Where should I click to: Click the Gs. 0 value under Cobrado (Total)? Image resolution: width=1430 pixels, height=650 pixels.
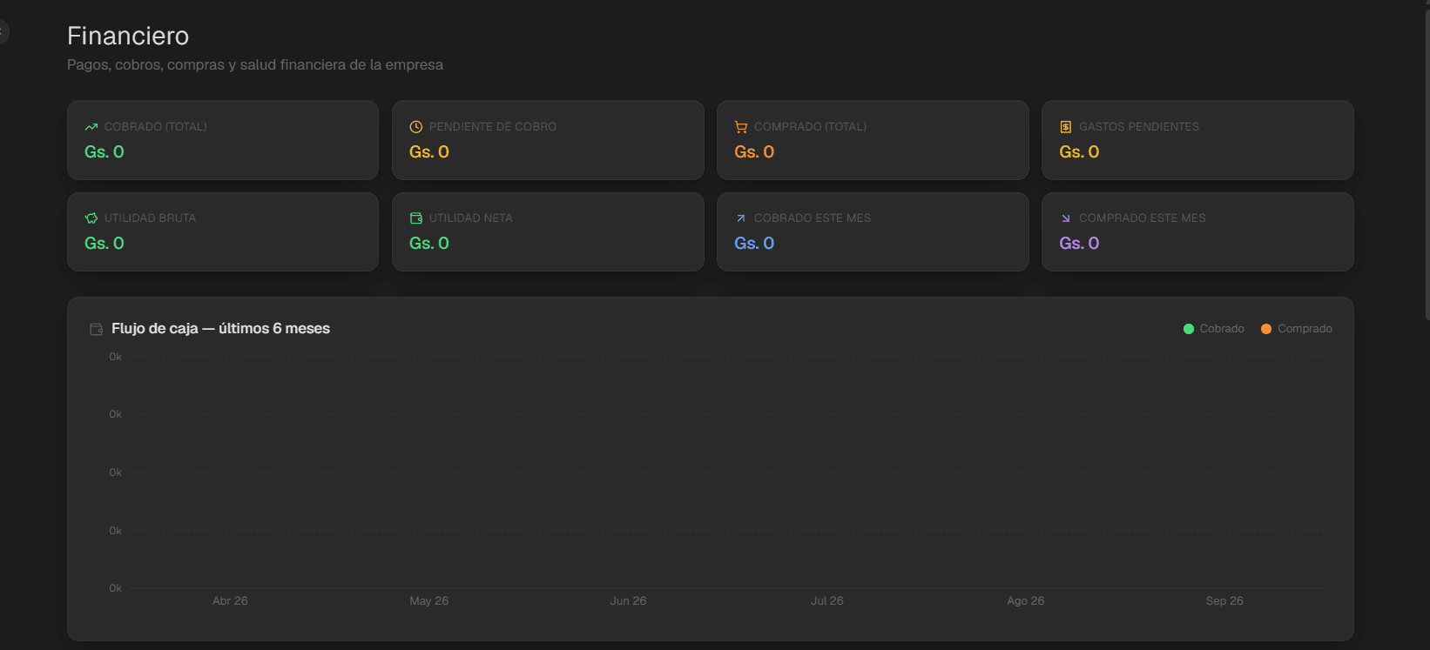(x=105, y=152)
